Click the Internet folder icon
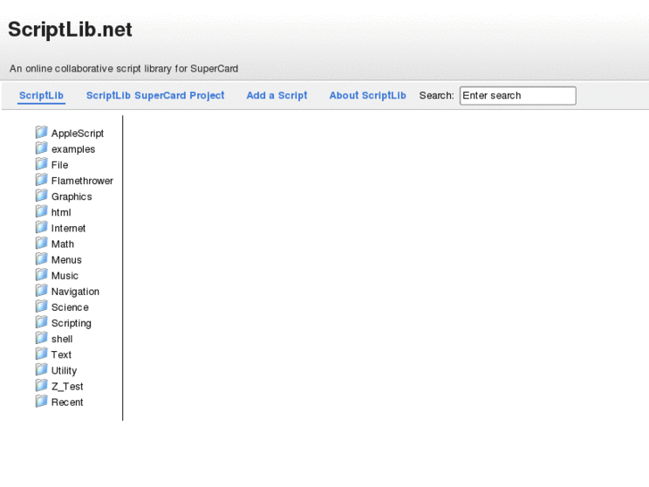Screen dimensions: 649x487 pos(41,227)
